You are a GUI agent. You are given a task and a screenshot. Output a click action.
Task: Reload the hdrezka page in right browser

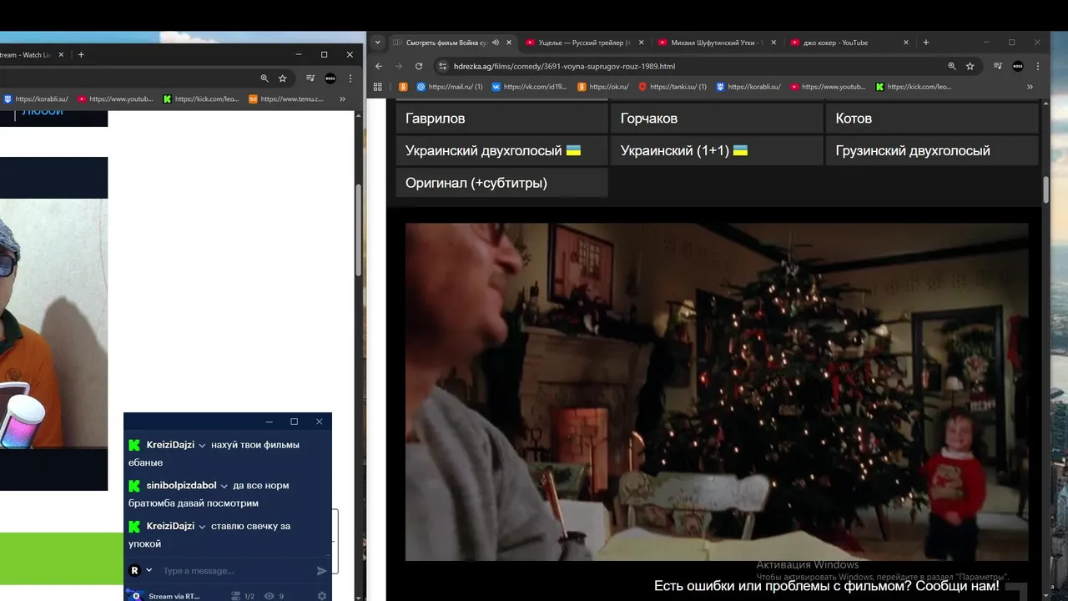pos(419,66)
